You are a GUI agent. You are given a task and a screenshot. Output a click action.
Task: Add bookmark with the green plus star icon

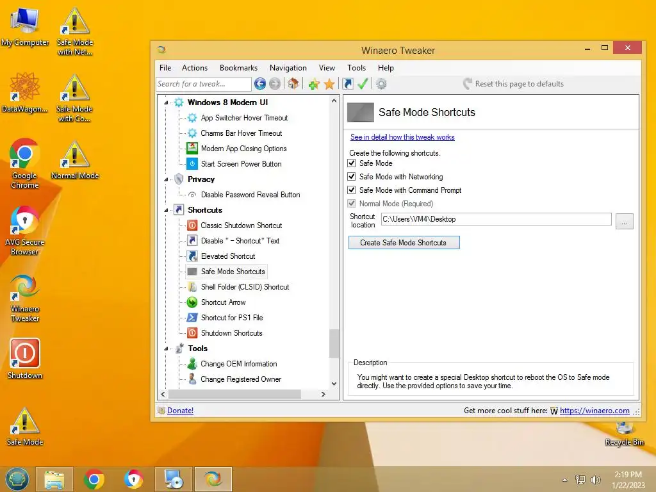click(314, 84)
